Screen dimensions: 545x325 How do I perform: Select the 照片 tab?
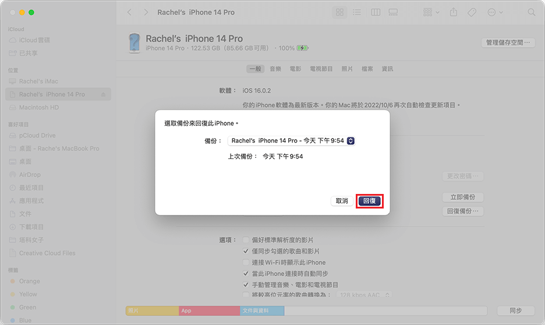click(347, 69)
